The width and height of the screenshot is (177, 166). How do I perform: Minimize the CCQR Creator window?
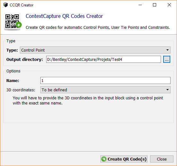pyautogui.click(x=140, y=5)
